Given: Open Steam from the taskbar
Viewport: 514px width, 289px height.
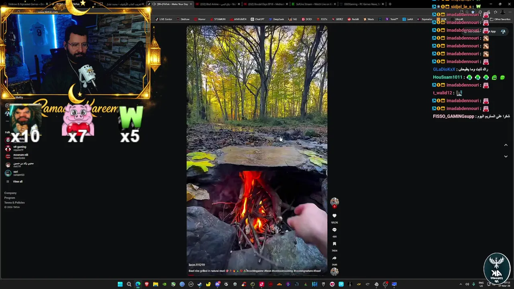Looking at the screenshot, I should click(x=200, y=284).
